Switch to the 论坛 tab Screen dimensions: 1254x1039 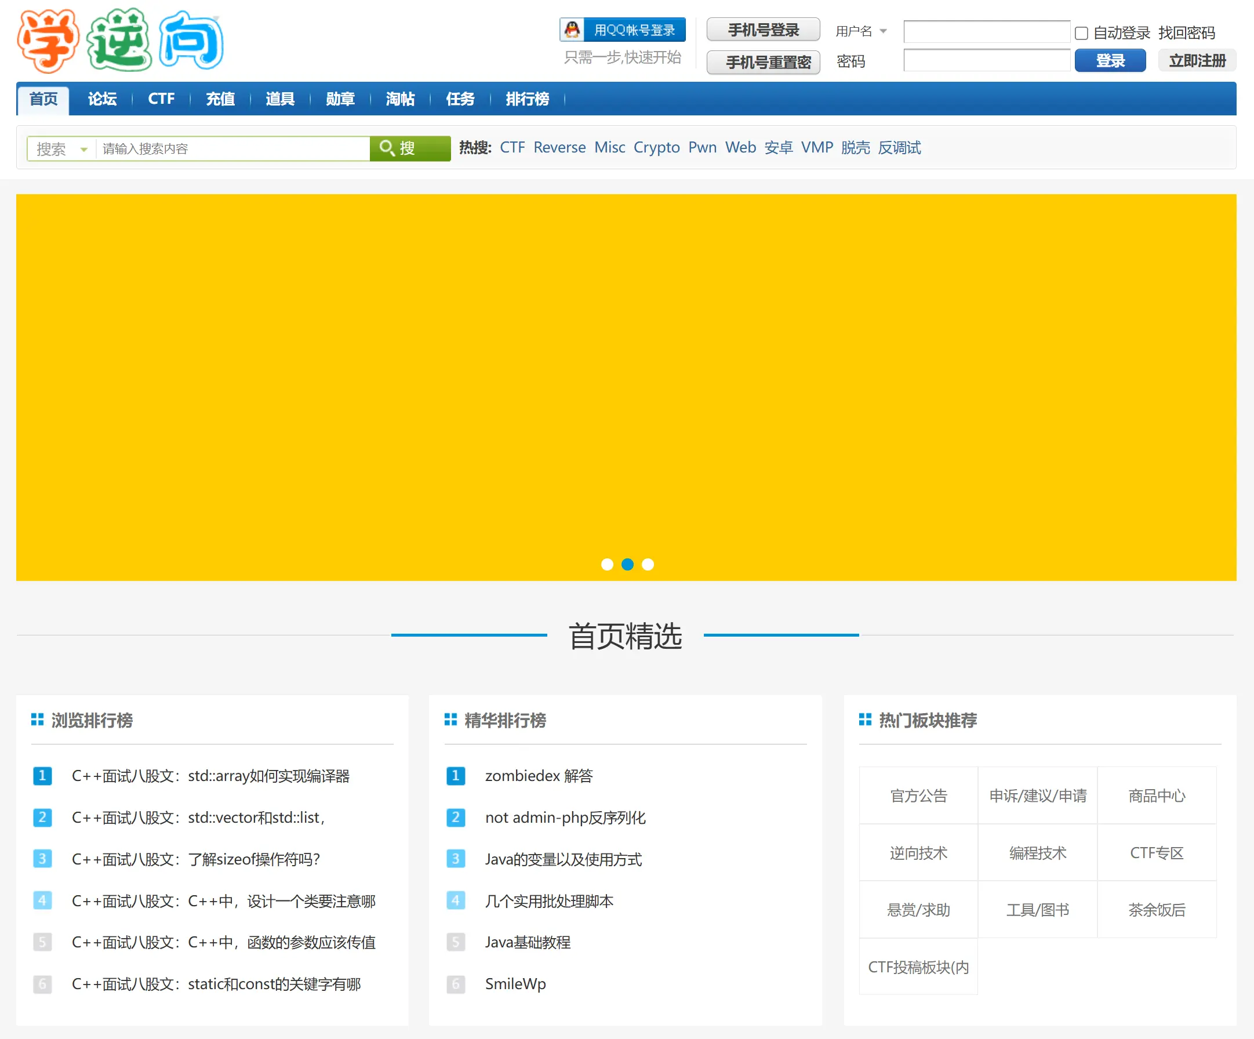pyautogui.click(x=101, y=99)
